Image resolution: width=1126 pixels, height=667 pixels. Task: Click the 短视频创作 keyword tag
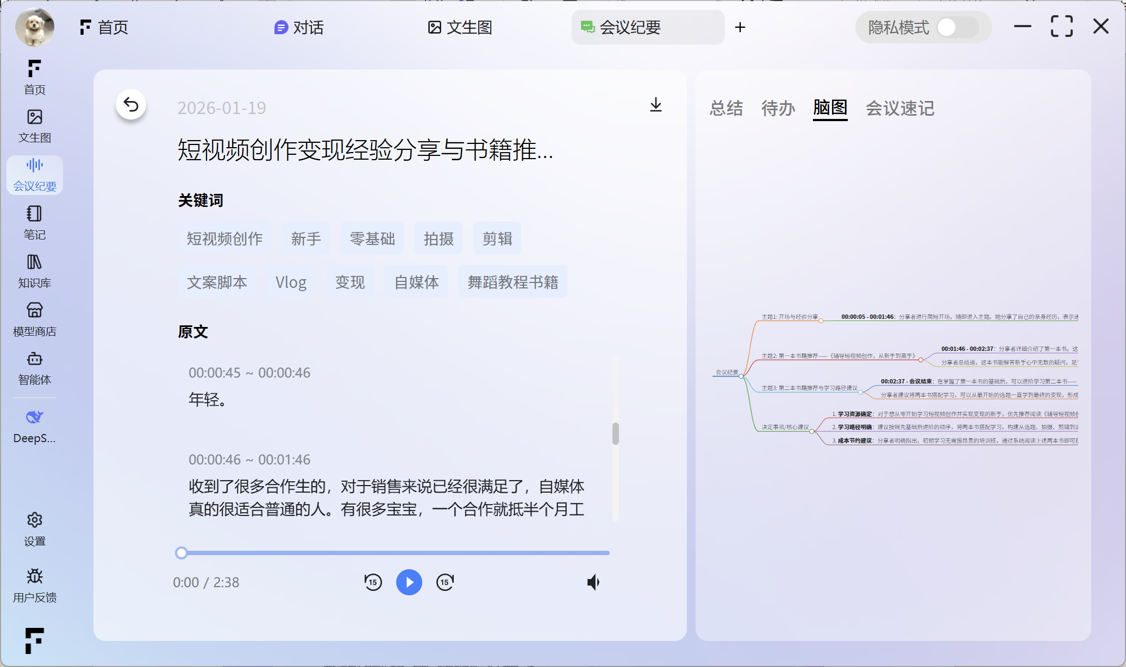(224, 238)
